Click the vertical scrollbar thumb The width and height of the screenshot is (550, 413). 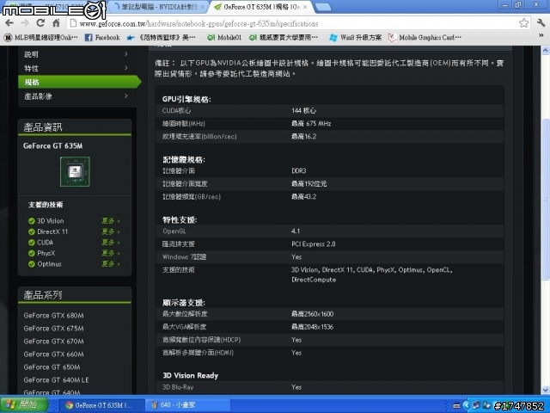coord(546,199)
